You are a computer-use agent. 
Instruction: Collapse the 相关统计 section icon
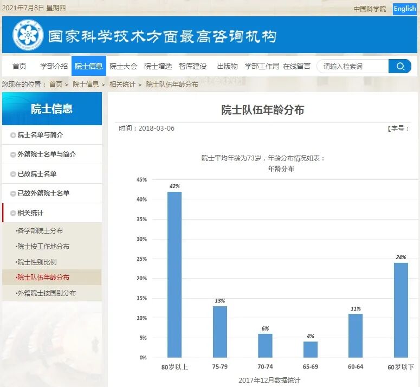tap(13, 213)
